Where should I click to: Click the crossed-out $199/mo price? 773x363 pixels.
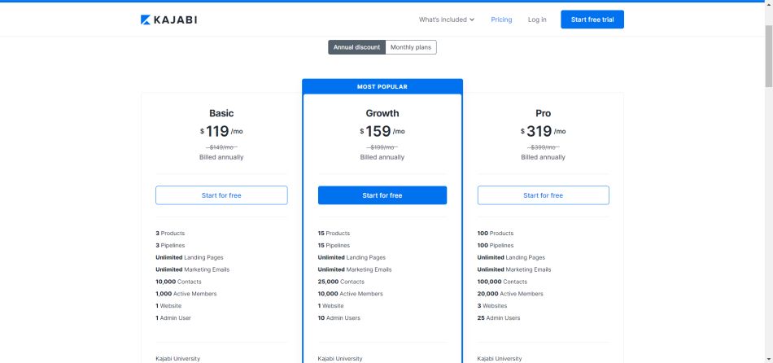tap(382, 147)
